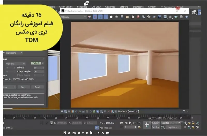Screen dimensions: 207x136
Task: Toggle the red channel button in frame buffer
Action: tap(95, 17)
